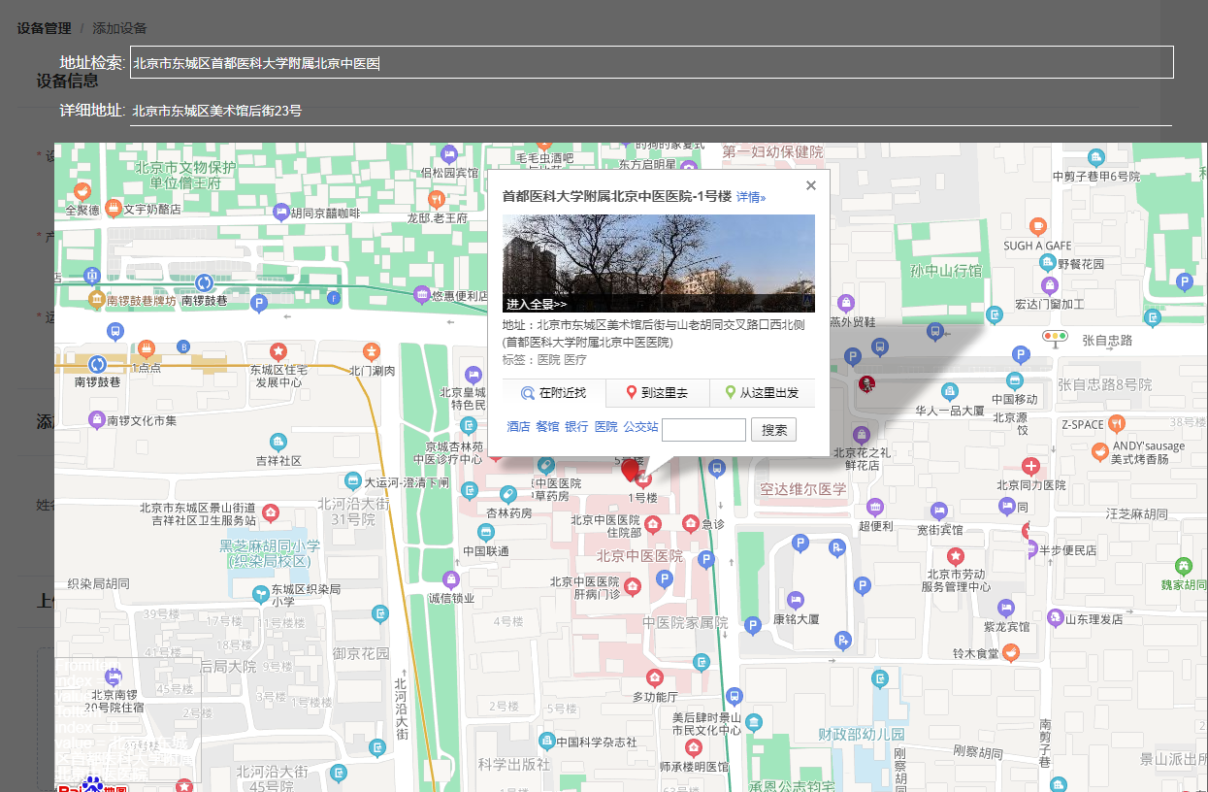Click the 急诊 emergency icon

click(x=691, y=524)
